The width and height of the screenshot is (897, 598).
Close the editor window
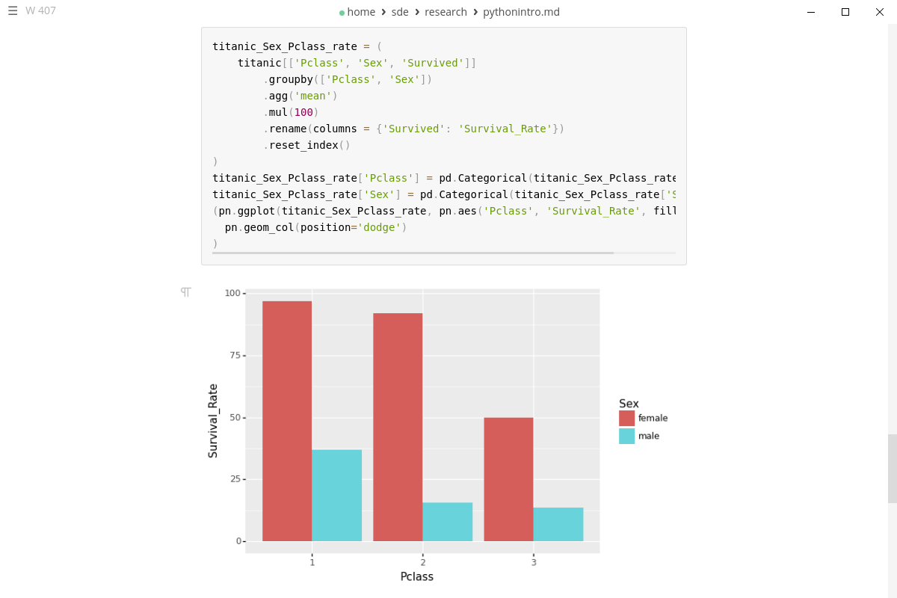pyautogui.click(x=880, y=12)
